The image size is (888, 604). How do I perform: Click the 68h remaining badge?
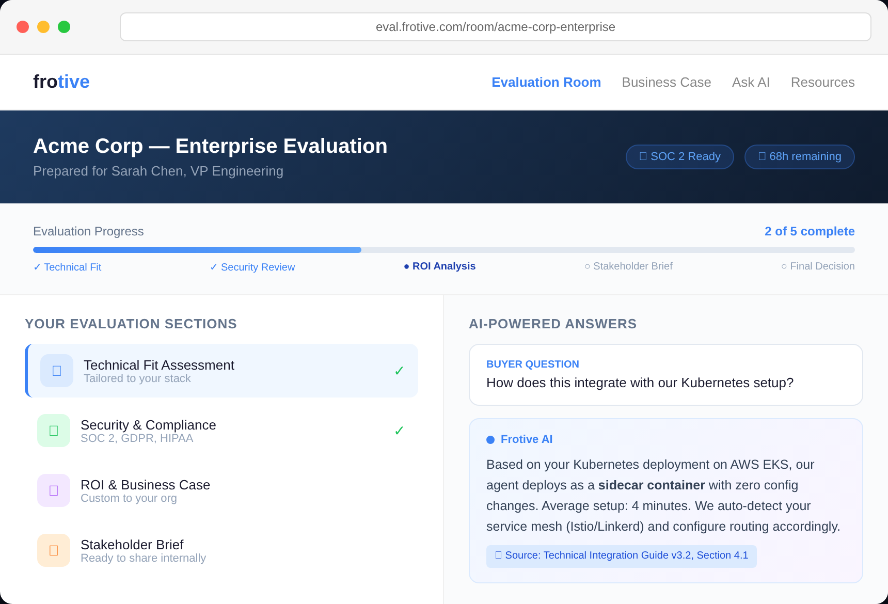(800, 156)
